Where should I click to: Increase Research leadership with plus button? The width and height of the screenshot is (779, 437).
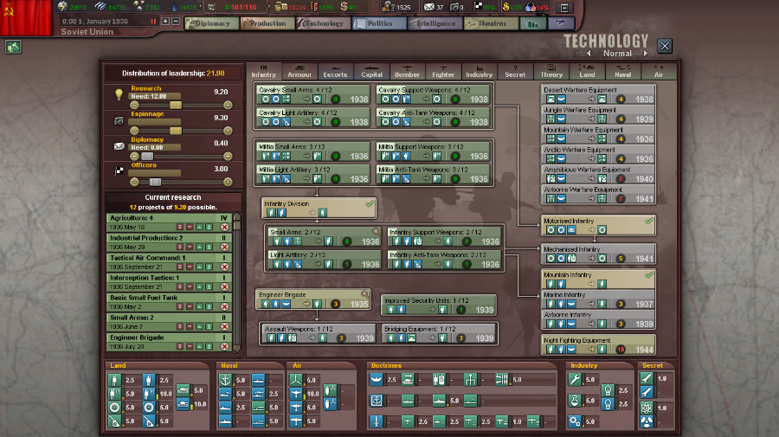click(x=228, y=105)
